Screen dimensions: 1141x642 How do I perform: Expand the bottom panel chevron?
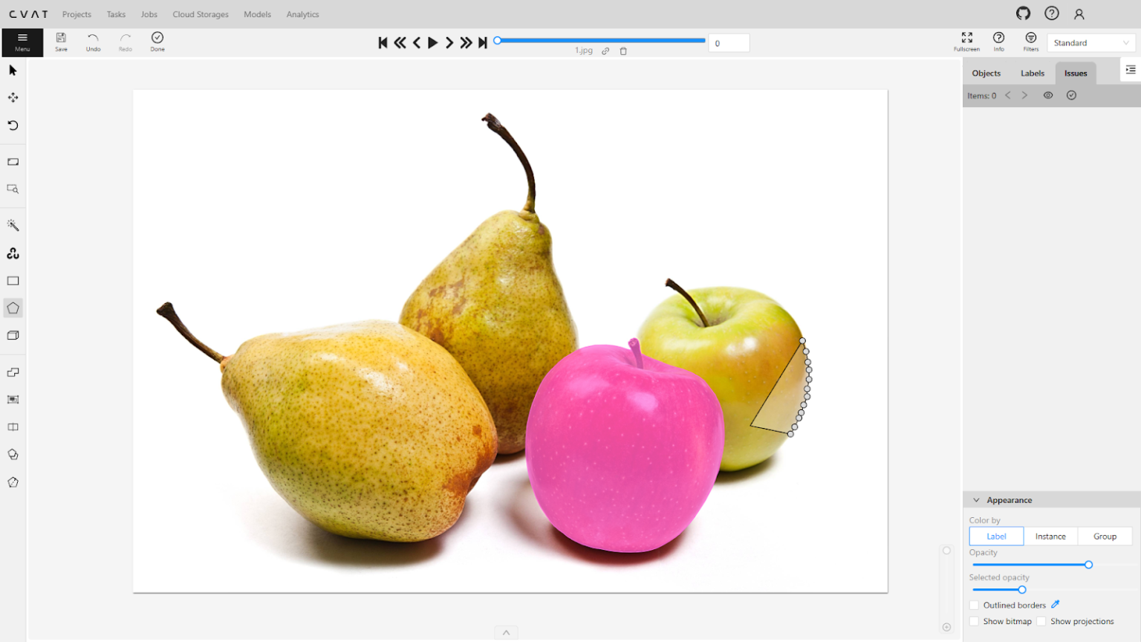[x=506, y=633]
